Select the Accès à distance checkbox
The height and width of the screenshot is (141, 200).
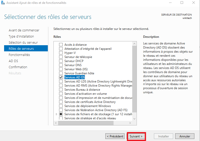point(61,45)
